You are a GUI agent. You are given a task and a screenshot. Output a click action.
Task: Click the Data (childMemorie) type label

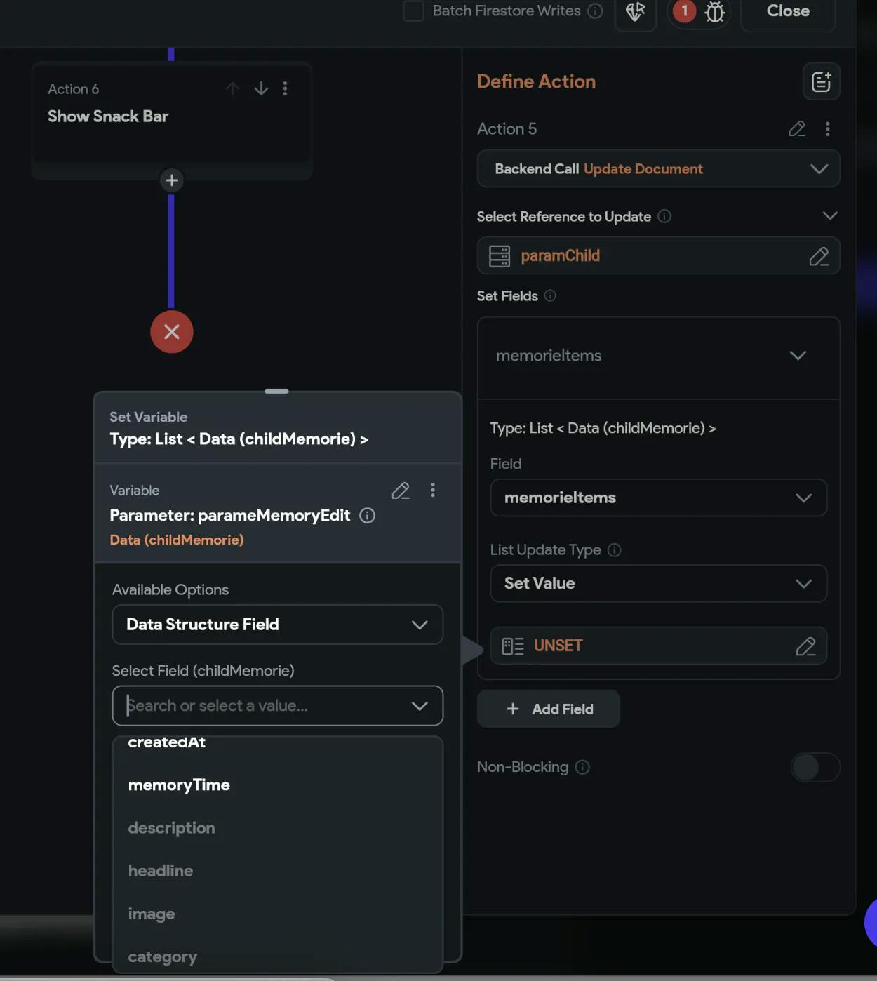177,540
